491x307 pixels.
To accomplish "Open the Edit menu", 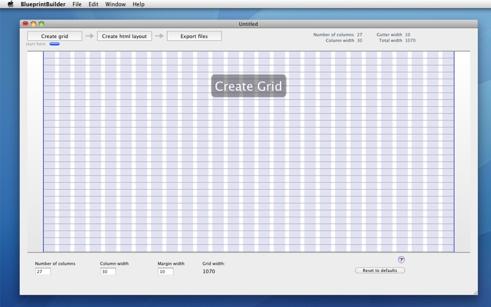I will coord(93,4).
